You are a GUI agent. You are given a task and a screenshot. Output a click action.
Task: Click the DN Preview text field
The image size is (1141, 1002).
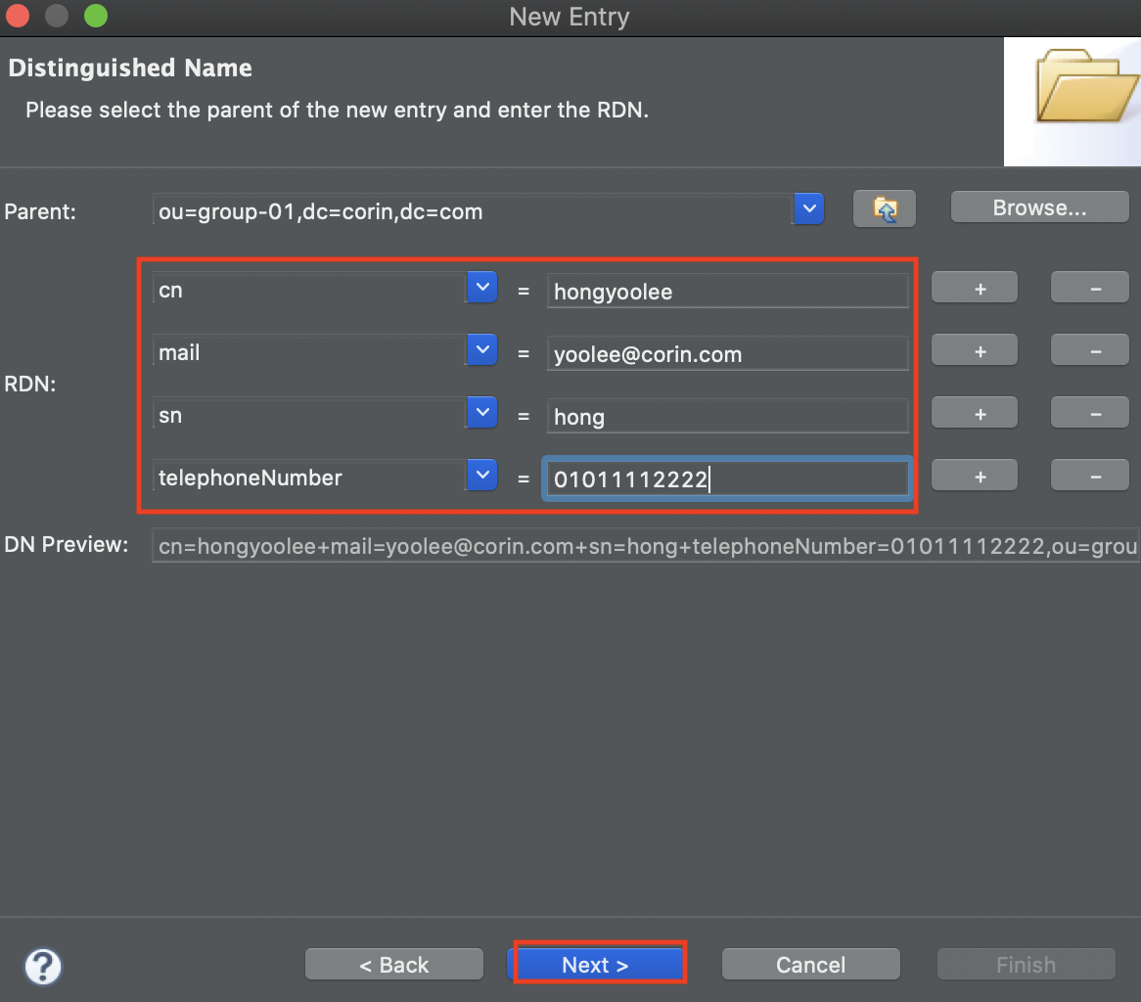(x=646, y=546)
